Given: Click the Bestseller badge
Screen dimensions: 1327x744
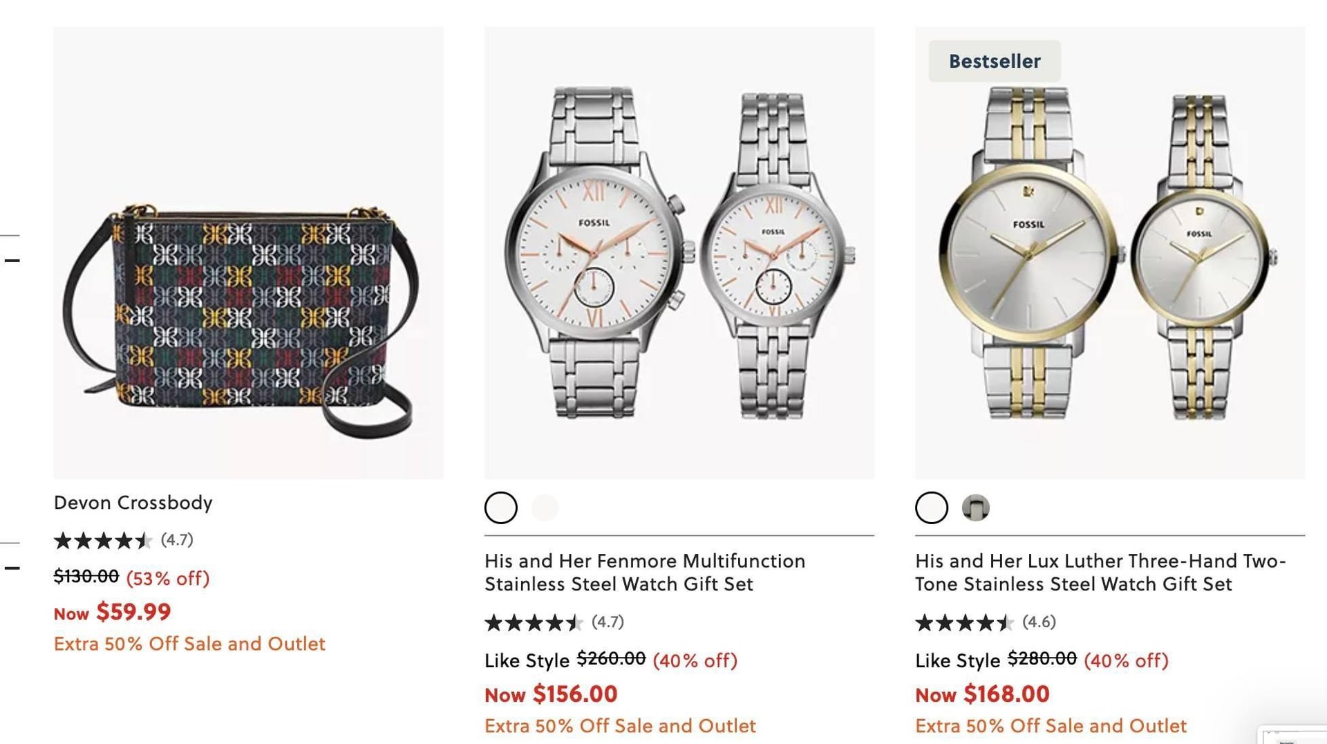Looking at the screenshot, I should click(994, 62).
